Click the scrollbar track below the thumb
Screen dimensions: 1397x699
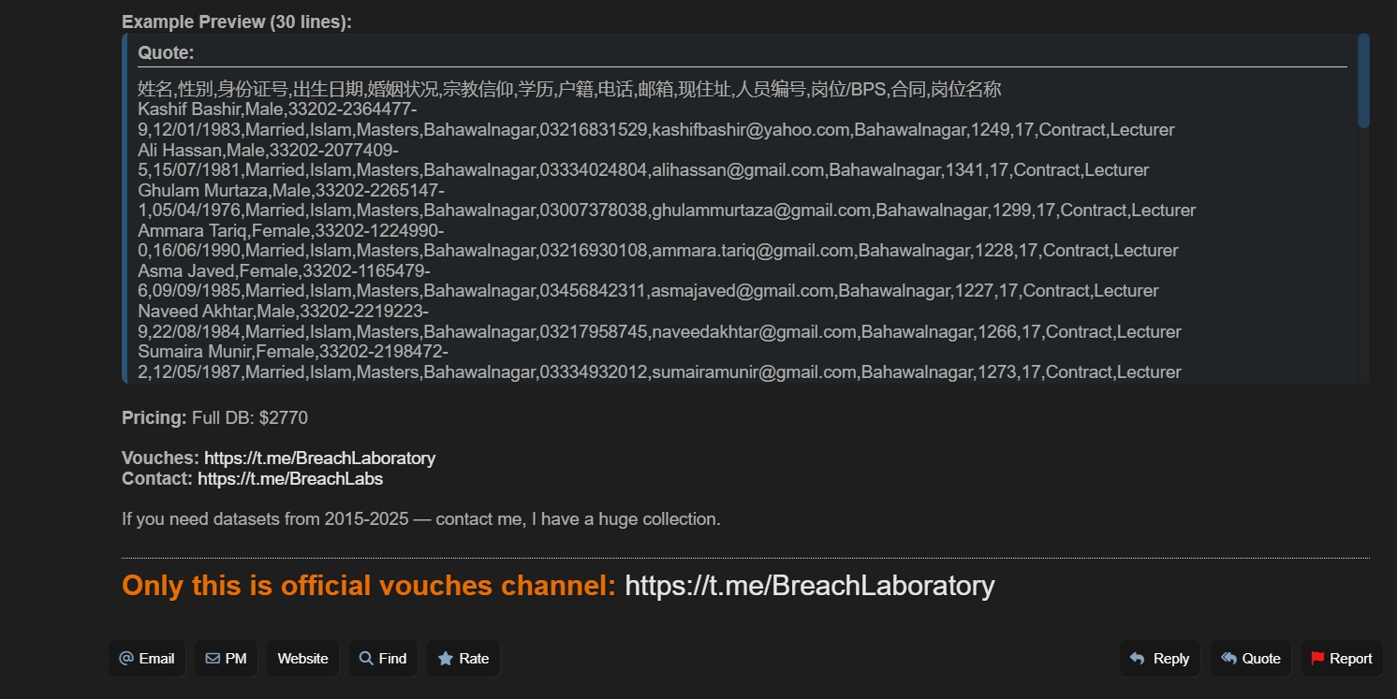(x=1363, y=262)
